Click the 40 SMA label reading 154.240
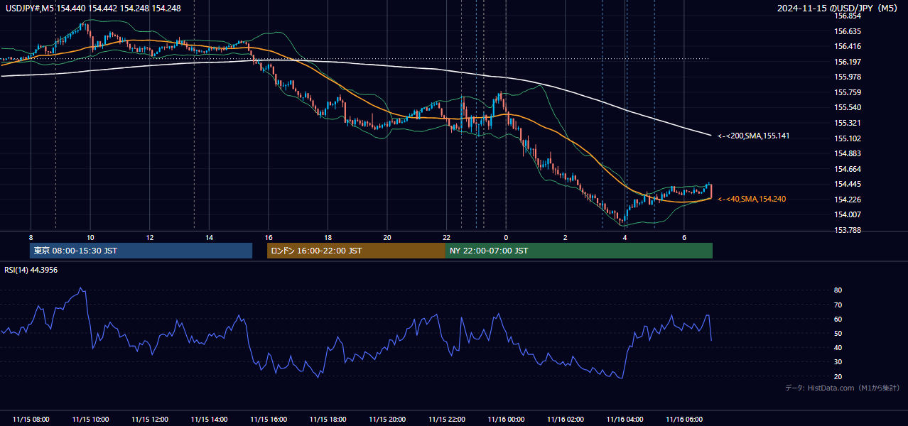908x426 pixels. pyautogui.click(x=752, y=200)
